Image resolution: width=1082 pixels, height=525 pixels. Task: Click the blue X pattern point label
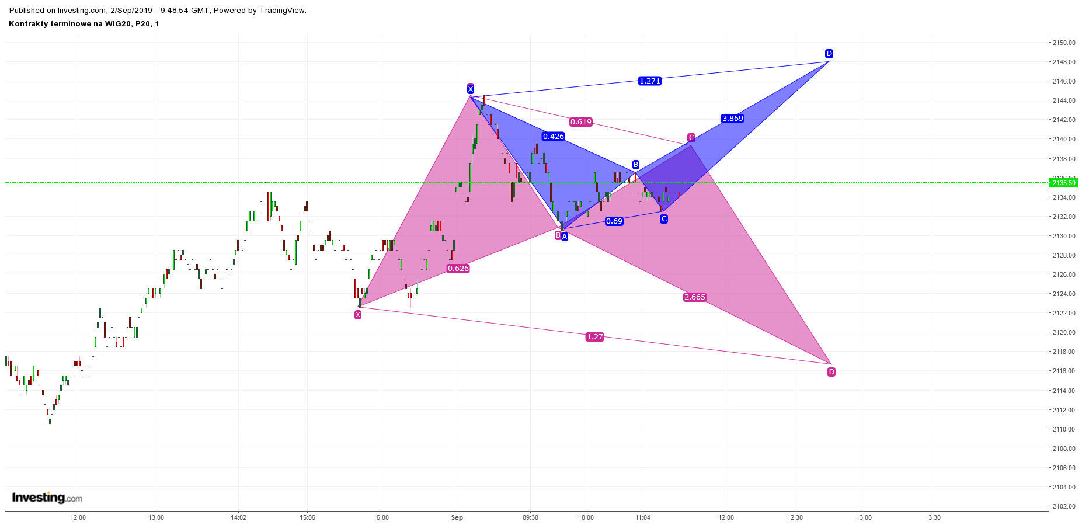click(471, 89)
